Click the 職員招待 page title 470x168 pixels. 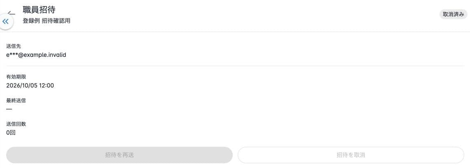39,9
